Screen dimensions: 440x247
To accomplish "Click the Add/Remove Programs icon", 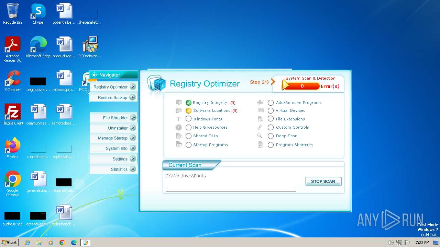I will point(261,102).
